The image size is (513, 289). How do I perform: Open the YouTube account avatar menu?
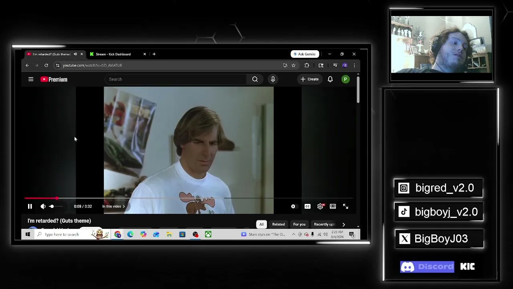point(345,79)
